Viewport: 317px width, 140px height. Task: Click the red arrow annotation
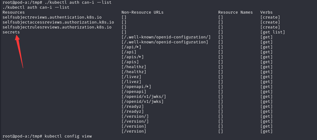coord(20,51)
